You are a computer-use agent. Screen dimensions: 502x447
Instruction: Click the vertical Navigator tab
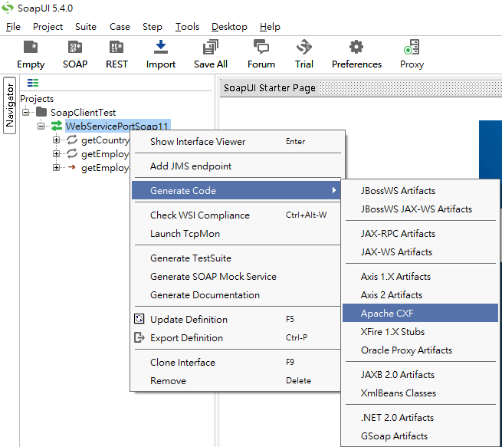(x=10, y=105)
